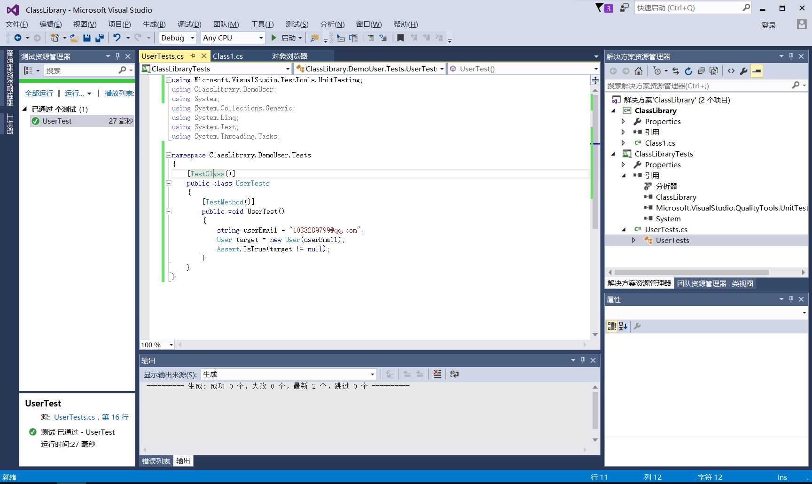Open the 运行... tests dropdown link

(78, 93)
